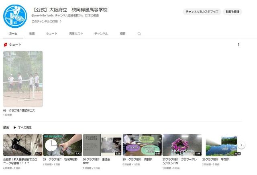This screenshot has width=257, height=175.
Task: Click the red Shorts logo icon
Action: (5, 45)
